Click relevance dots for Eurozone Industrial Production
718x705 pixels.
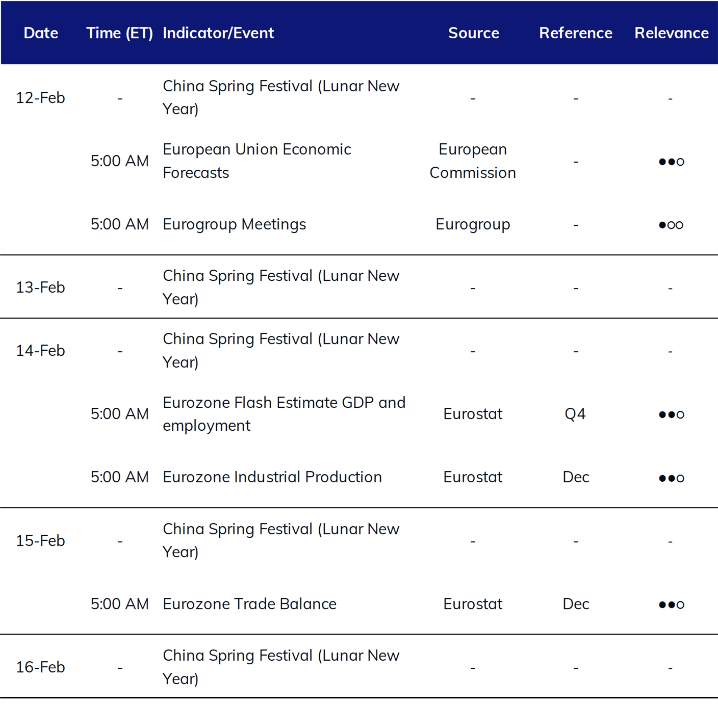671,478
